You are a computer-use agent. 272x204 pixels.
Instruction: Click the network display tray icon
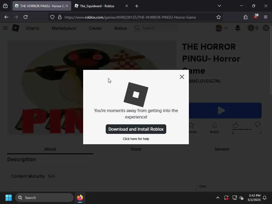coord(235,198)
